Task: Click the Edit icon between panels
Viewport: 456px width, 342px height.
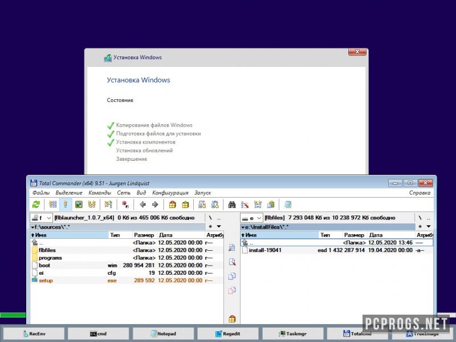Action: [x=232, y=262]
